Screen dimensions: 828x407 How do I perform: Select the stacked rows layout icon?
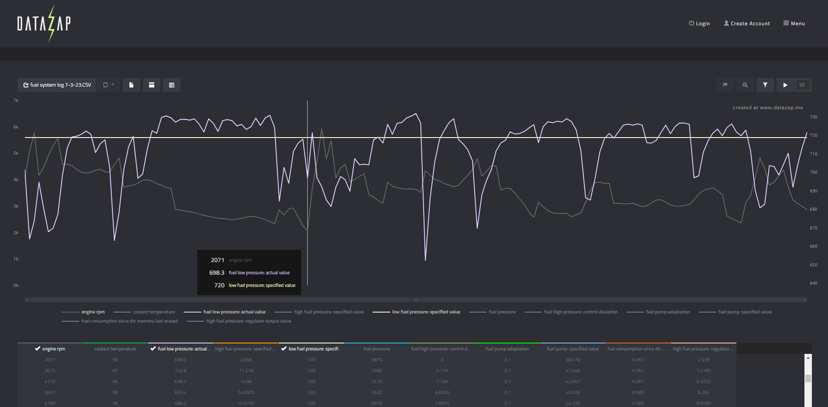point(172,85)
